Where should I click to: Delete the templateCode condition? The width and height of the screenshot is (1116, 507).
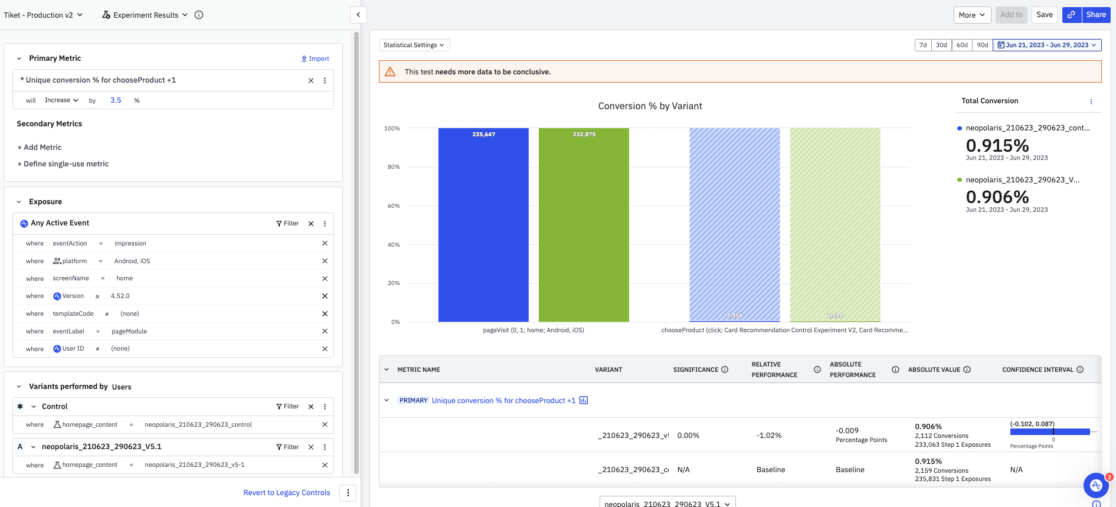coord(325,314)
